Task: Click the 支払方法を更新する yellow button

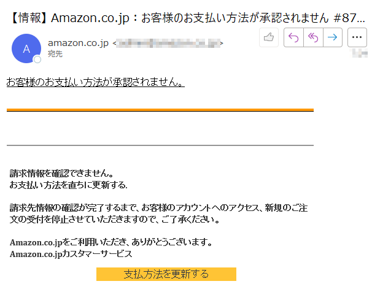Action: point(166,274)
